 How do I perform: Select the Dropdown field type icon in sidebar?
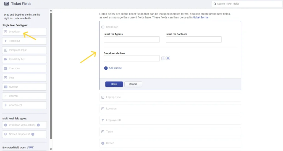[6, 32]
